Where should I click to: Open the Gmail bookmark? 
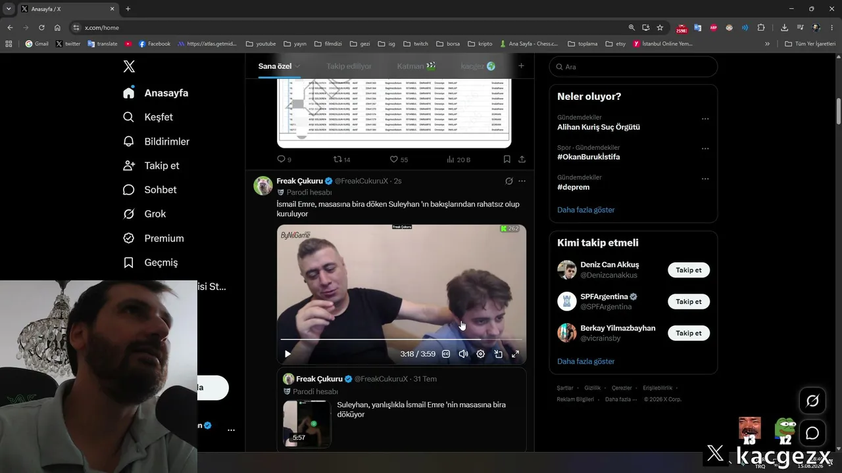pyautogui.click(x=37, y=44)
